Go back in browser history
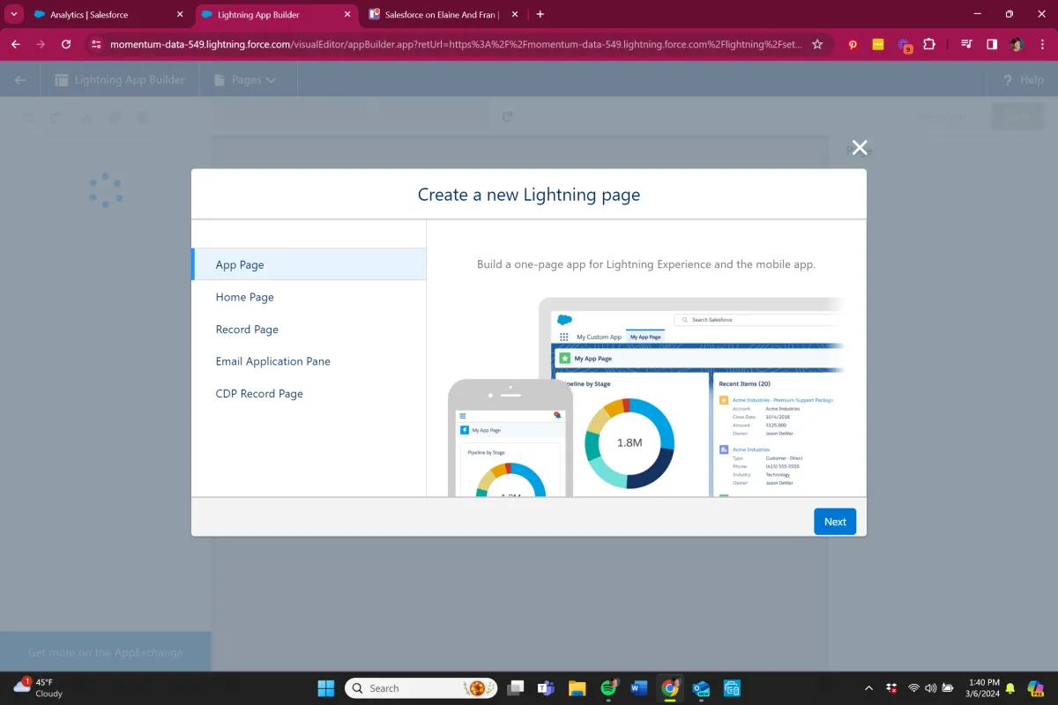Screen dimensions: 1058x705 tap(16, 44)
